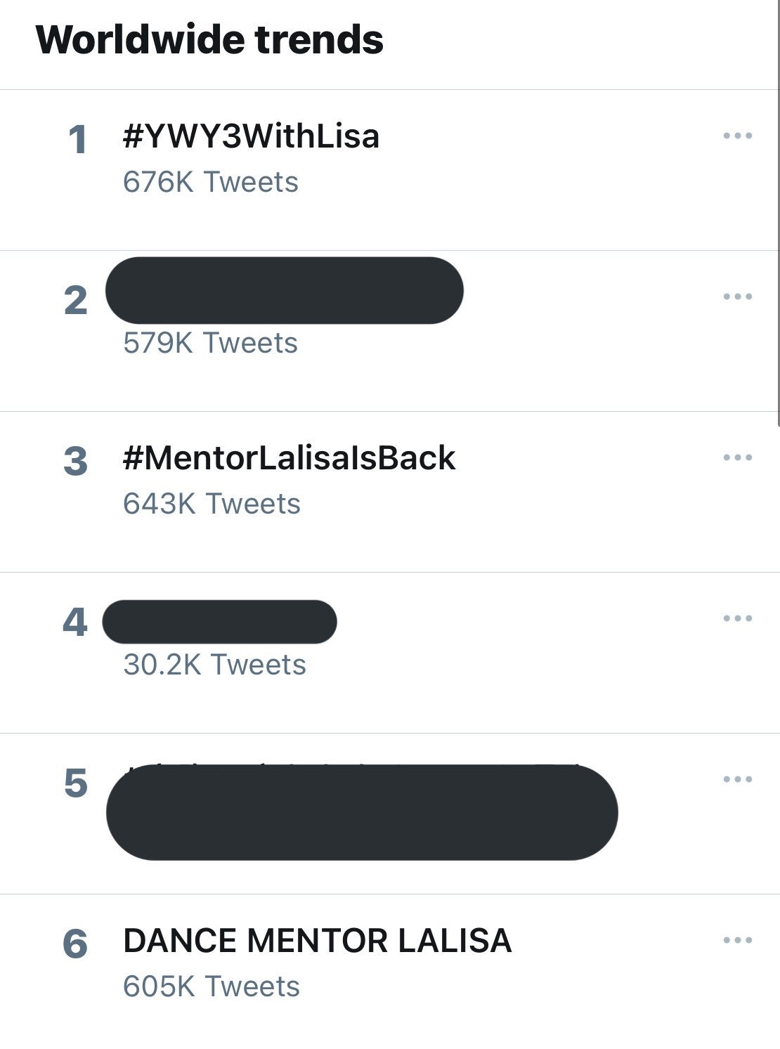This screenshot has width=780, height=1049.
Task: Open more options for the fourth-ranked trend
Action: tap(737, 618)
